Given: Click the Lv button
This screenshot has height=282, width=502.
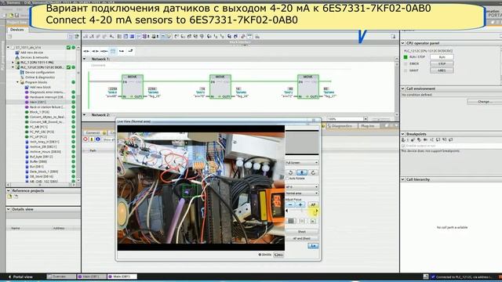Looking at the screenshot, I should pyautogui.click(x=313, y=245).
